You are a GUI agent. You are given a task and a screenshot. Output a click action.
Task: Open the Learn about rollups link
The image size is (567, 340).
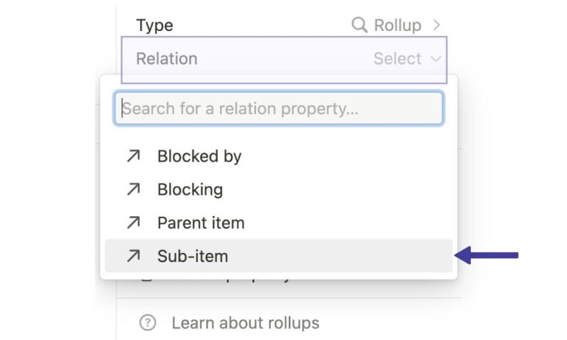246,322
